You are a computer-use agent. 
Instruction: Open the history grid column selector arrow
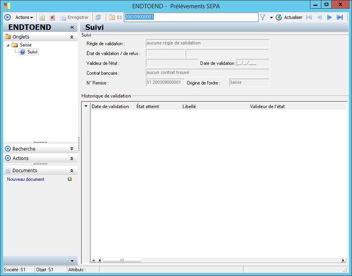click(x=86, y=106)
